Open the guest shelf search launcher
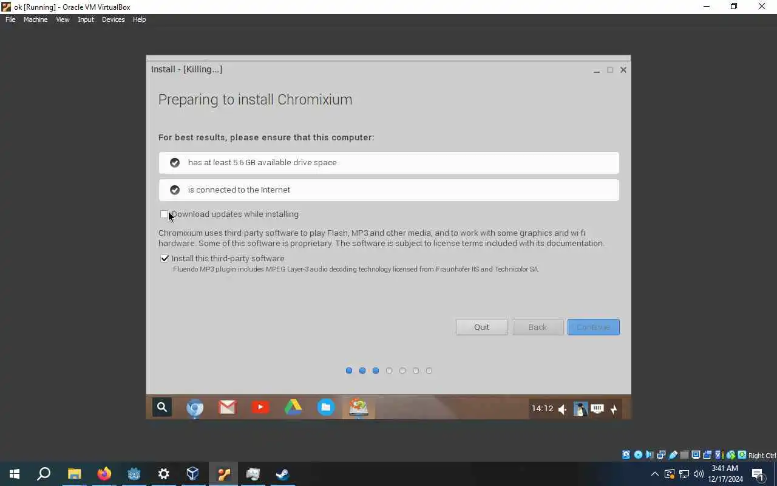This screenshot has height=486, width=777. (162, 407)
